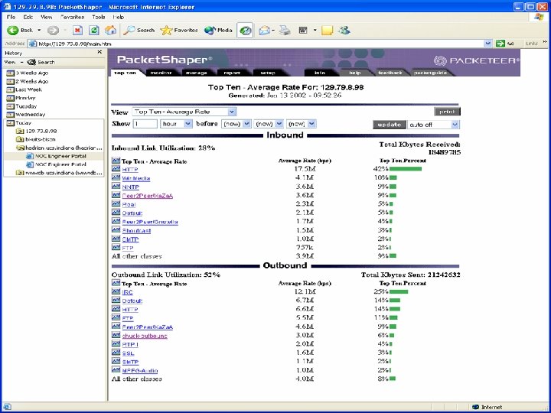The height and width of the screenshot is (413, 551).
Task: Open the hour unit dropdown
Action: 176,124
